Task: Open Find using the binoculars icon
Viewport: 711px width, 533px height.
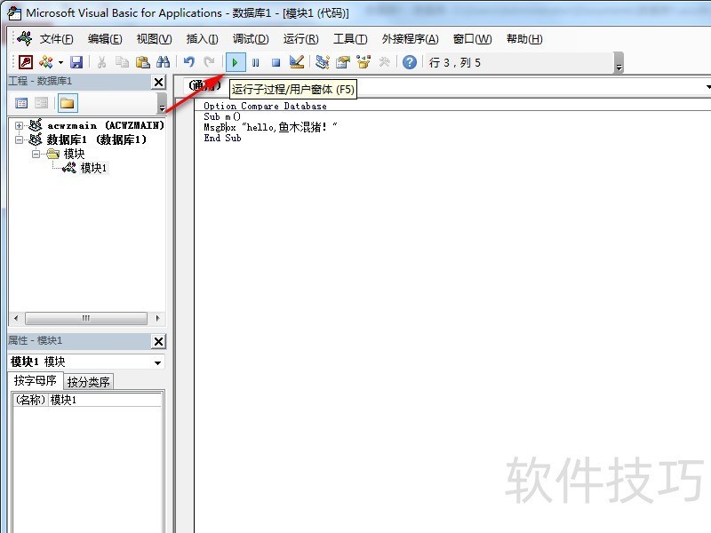Action: [163, 62]
